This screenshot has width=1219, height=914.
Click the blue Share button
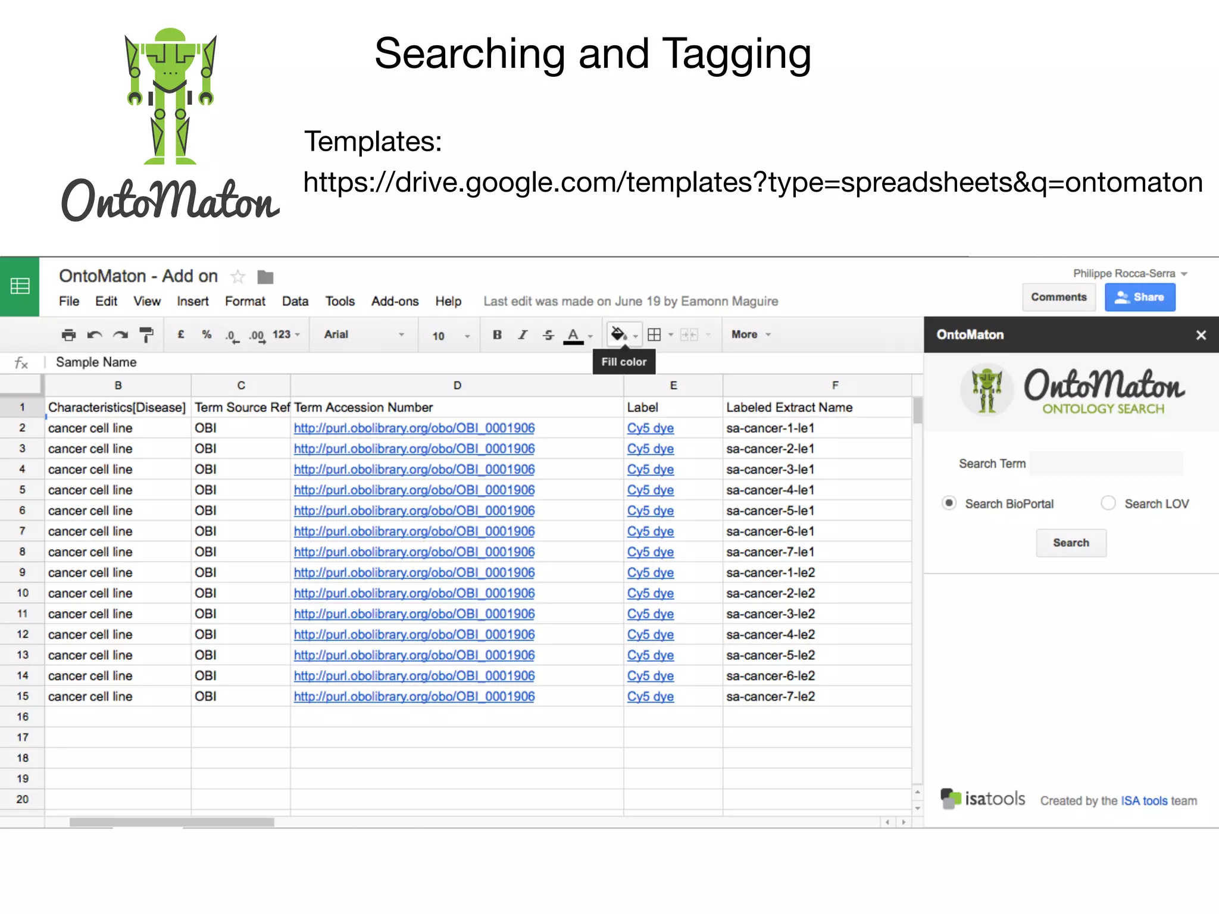pos(1140,297)
